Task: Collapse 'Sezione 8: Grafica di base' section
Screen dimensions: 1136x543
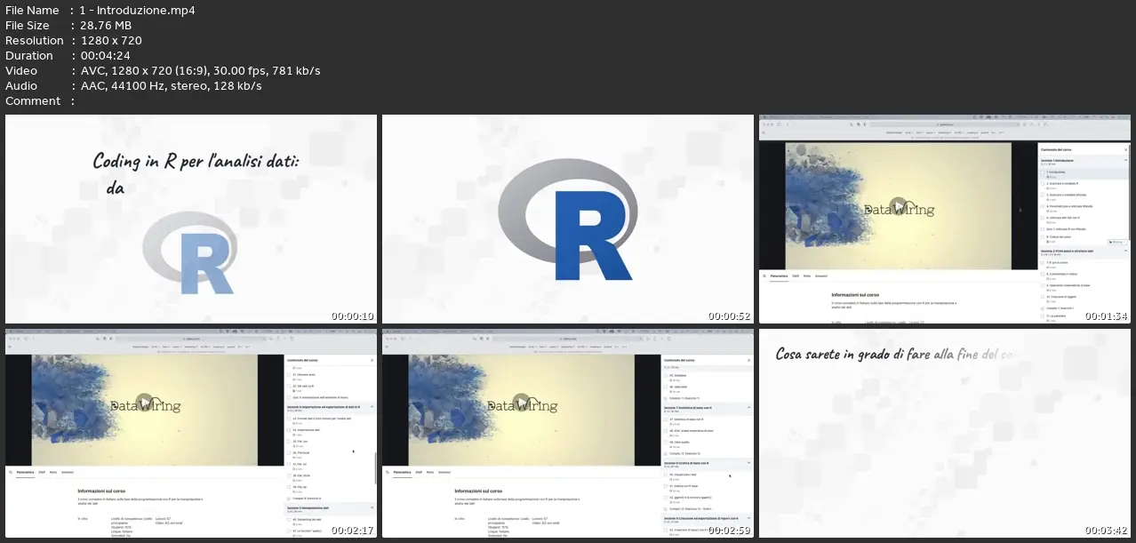Action: [749, 462]
